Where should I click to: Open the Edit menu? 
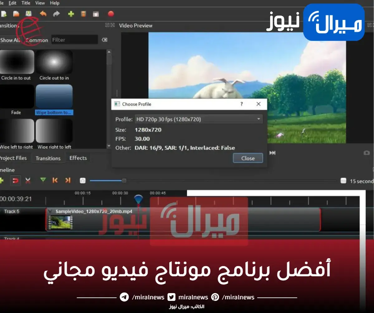tap(12, 3)
